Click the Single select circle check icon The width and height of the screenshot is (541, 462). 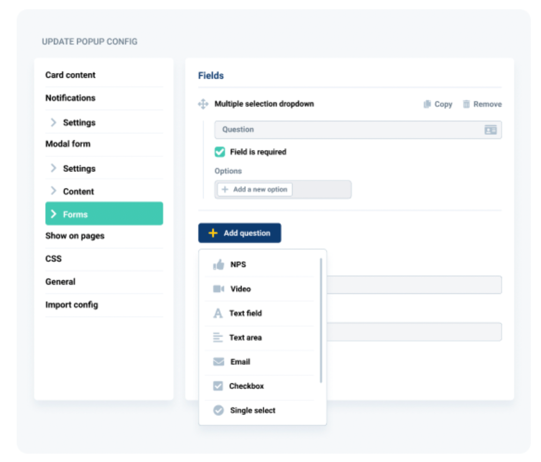click(219, 410)
